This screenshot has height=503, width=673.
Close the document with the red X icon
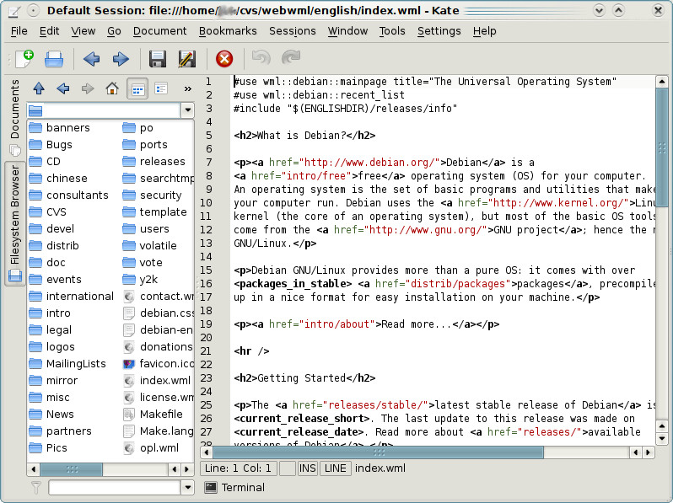coord(224,58)
